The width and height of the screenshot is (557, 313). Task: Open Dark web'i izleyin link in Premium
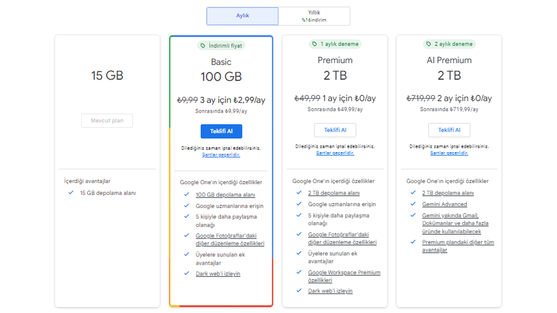tap(330, 291)
